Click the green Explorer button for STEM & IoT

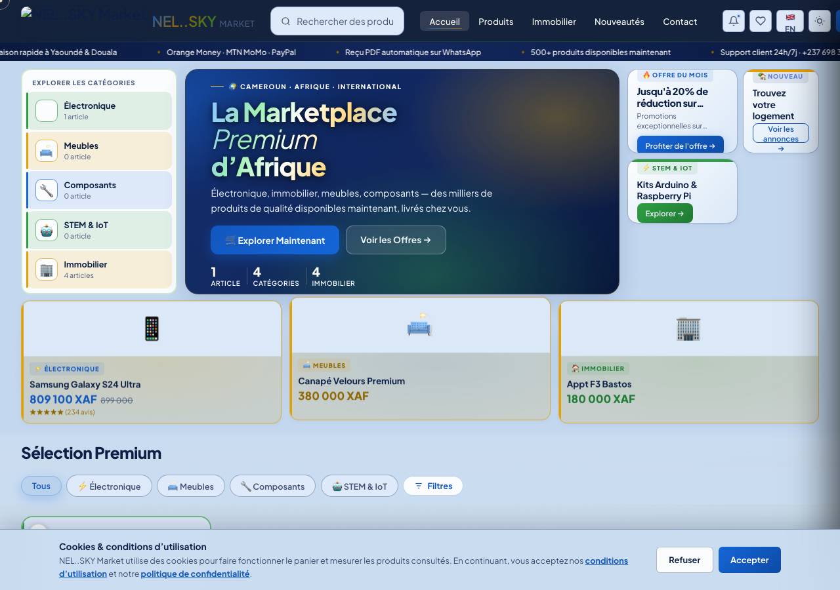[665, 213]
